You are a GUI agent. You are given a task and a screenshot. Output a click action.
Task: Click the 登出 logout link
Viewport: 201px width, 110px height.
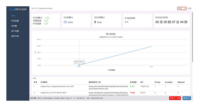tap(190, 8)
